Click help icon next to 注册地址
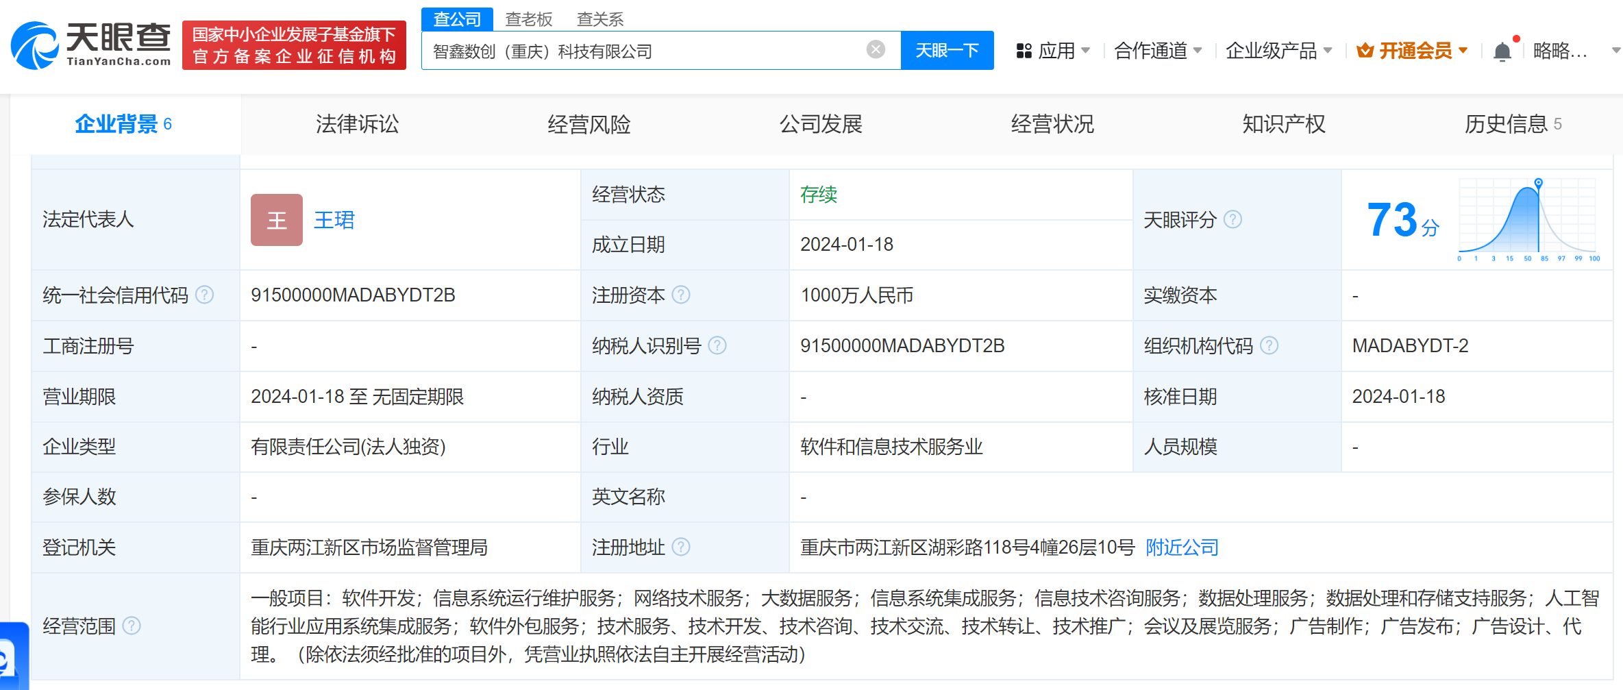 [680, 547]
